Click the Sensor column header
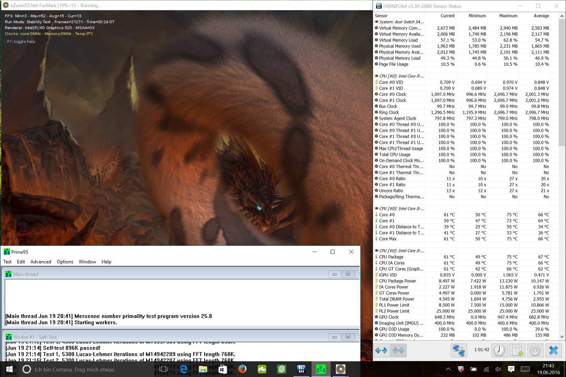The height and width of the screenshot is (377, 566). (399, 16)
